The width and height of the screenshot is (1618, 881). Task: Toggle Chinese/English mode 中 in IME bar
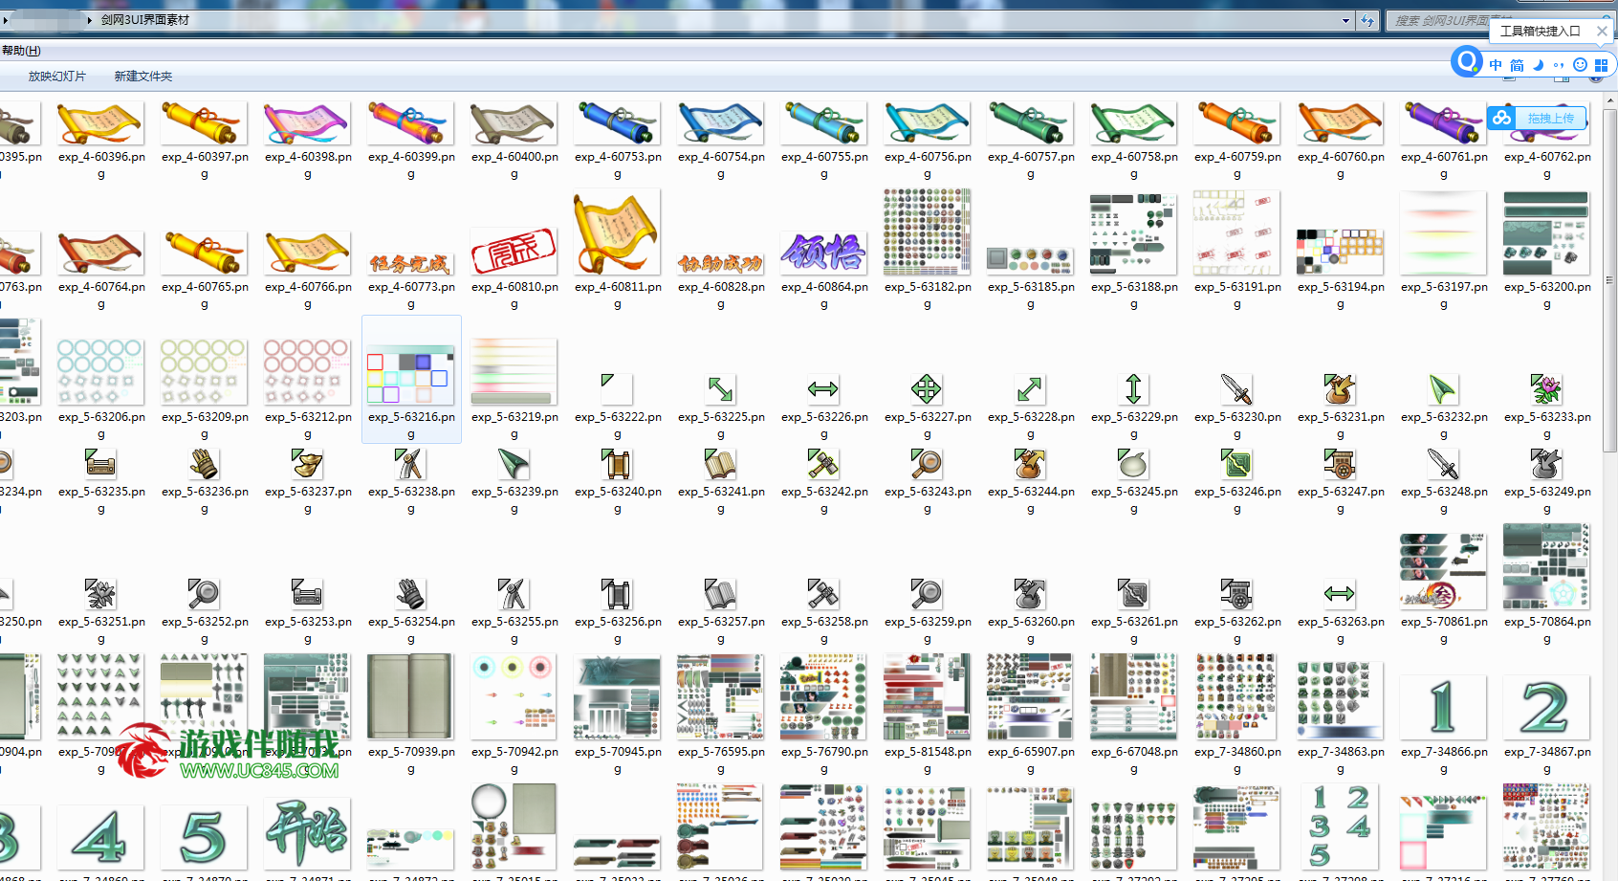click(x=1496, y=65)
